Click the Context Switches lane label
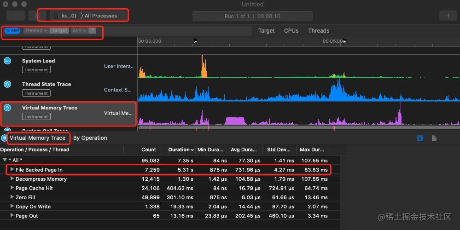The image size is (460, 230). click(x=117, y=90)
